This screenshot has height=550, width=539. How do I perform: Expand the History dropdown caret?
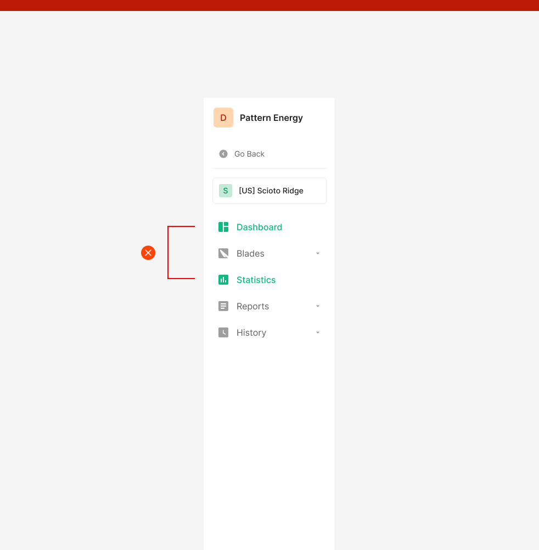(x=318, y=332)
